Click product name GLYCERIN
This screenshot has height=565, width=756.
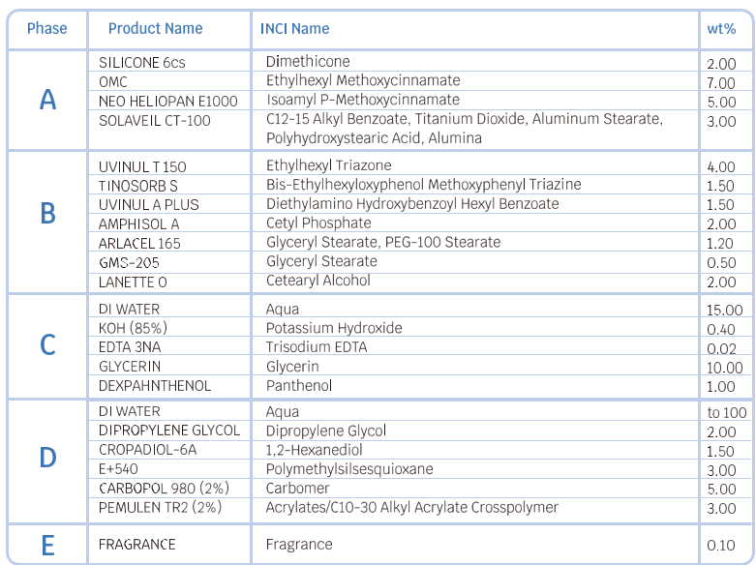(x=129, y=367)
